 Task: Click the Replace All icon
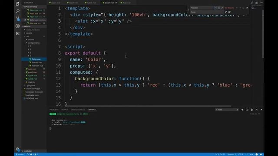point(229,12)
